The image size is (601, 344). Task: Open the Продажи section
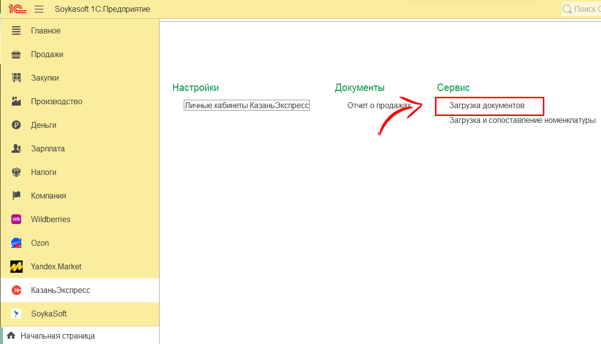pos(80,54)
